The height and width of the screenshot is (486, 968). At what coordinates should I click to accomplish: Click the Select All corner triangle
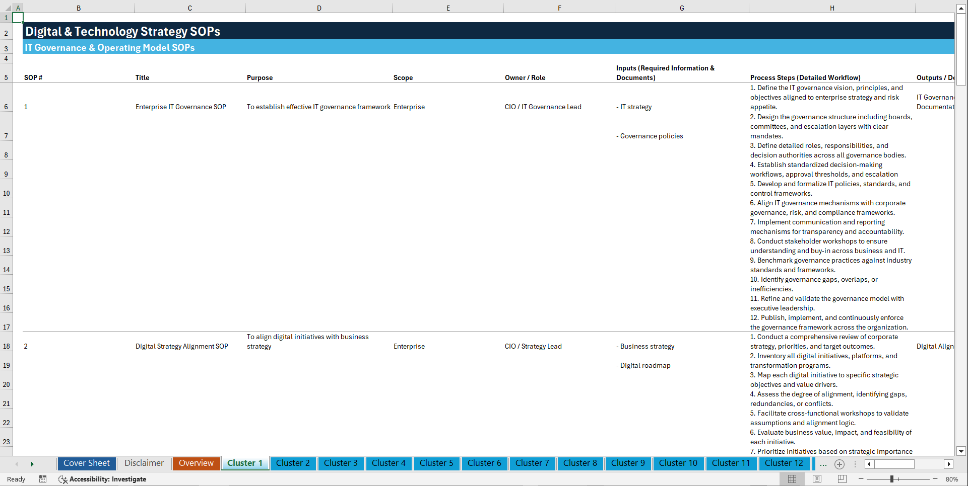point(8,8)
